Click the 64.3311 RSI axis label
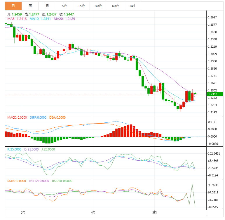This screenshot has width=225, height=220. pyautogui.click(x=213, y=193)
